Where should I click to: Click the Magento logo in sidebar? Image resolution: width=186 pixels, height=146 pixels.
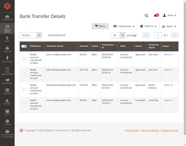click(7, 6)
